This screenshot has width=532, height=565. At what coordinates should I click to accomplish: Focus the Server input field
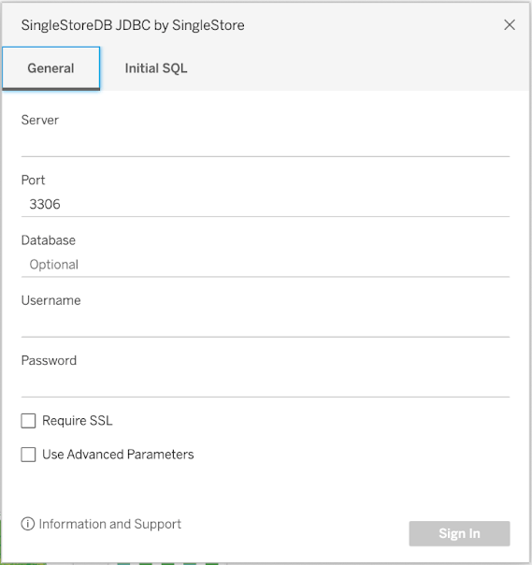click(266, 144)
